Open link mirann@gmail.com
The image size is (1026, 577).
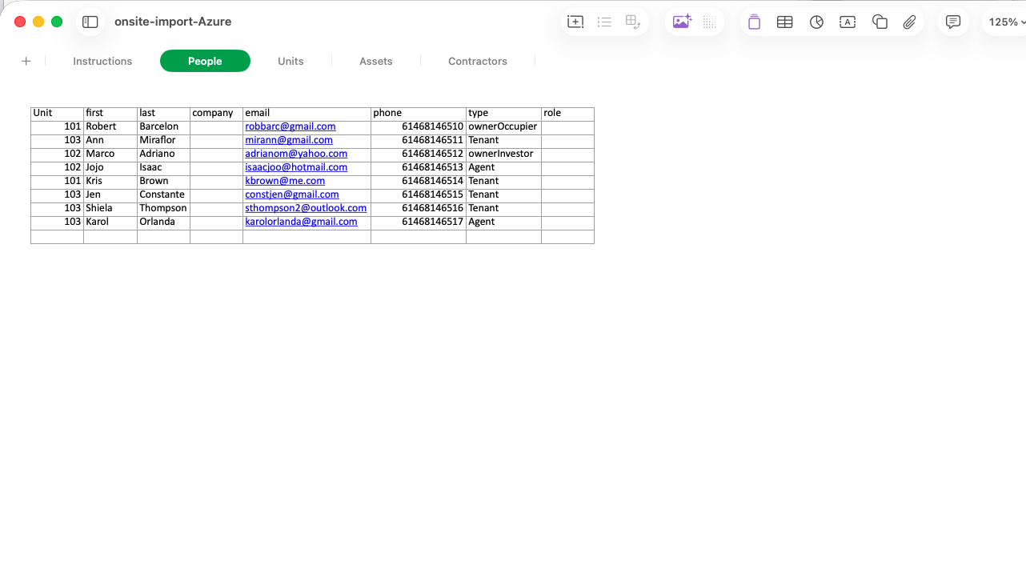pos(289,140)
